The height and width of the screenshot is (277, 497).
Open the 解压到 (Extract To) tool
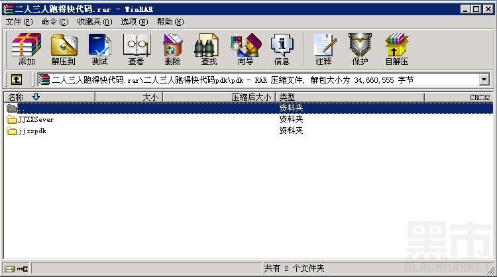pyautogui.click(x=64, y=49)
